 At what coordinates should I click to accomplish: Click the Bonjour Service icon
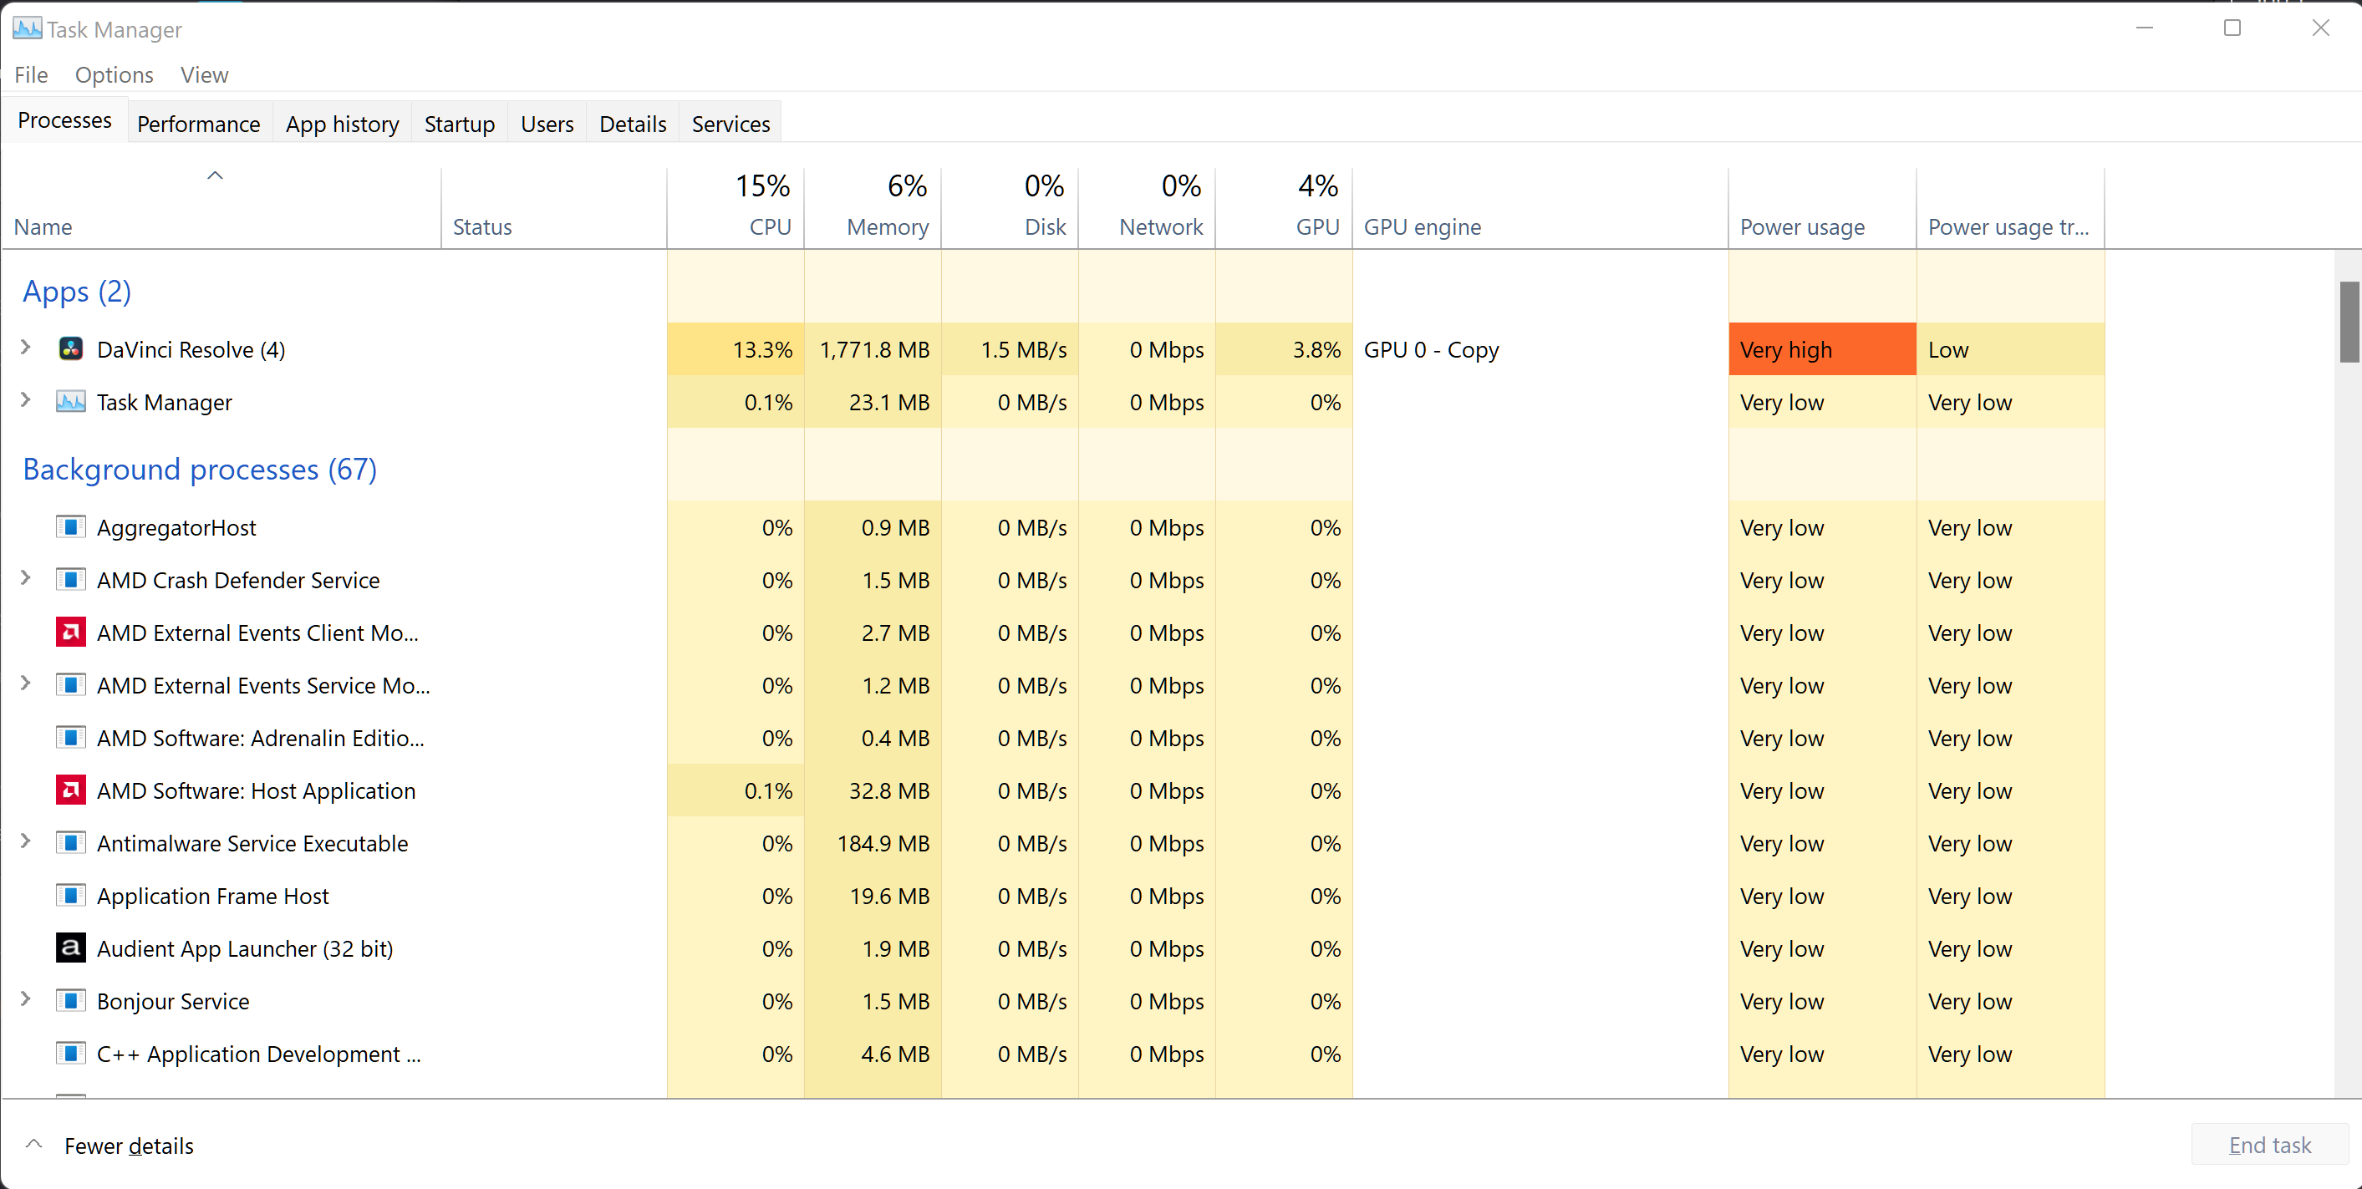[70, 1000]
